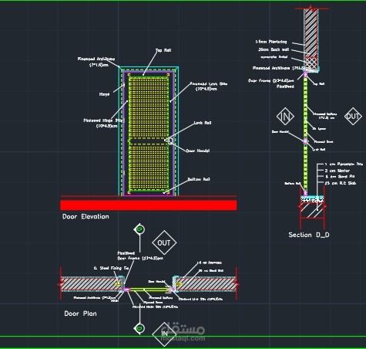
Task: Select the Plastering label in Section D_D
Action: [x=271, y=42]
